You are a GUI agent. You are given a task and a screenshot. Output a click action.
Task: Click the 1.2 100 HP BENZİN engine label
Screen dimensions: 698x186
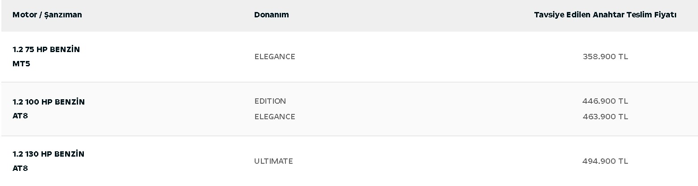[x=49, y=101]
